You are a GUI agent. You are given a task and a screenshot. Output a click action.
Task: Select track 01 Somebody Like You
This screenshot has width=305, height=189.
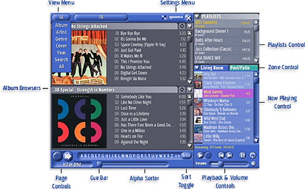[150, 97]
